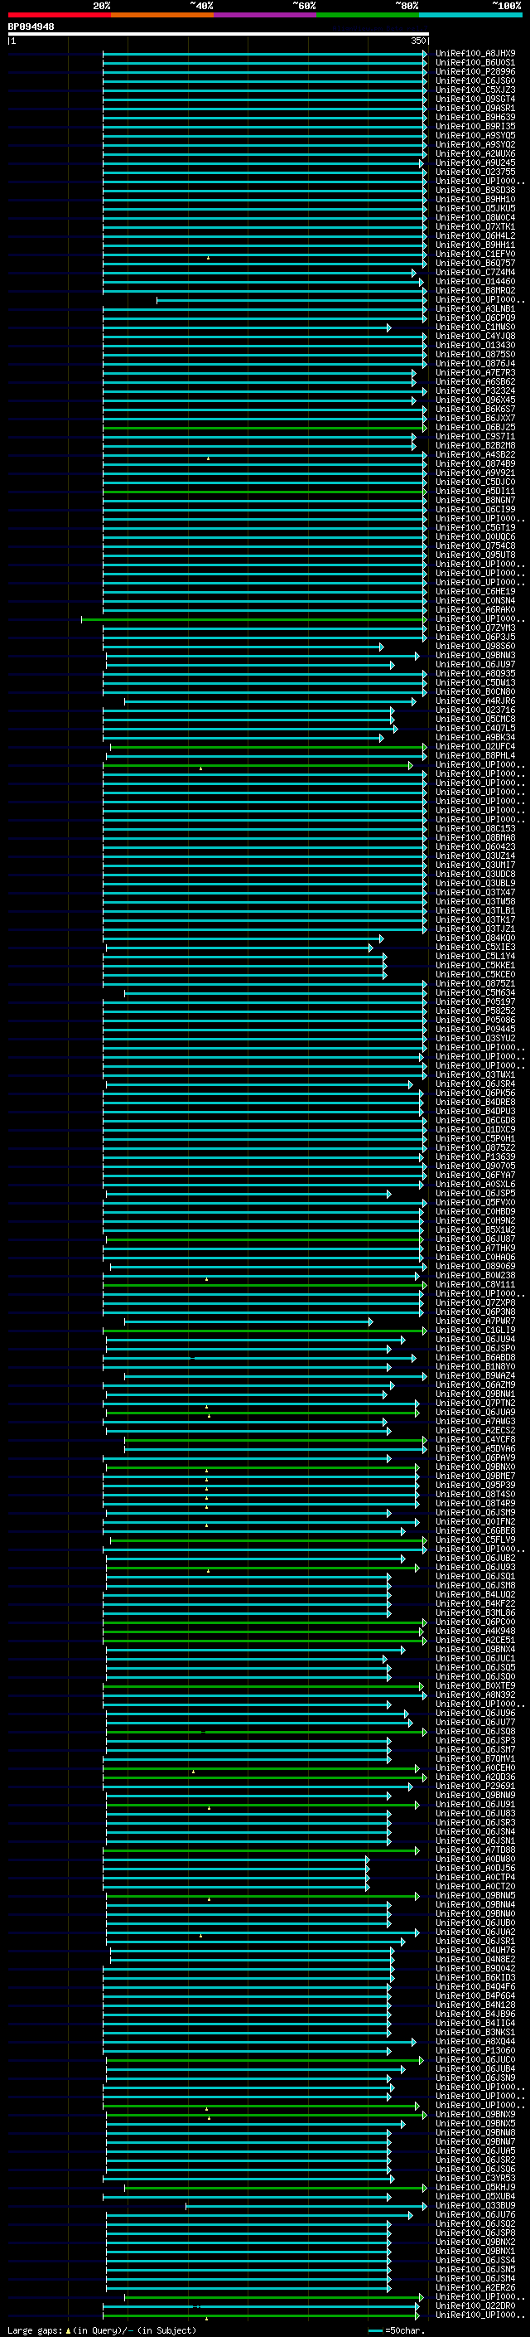
Task: Open hit UniRef100_O23755
Action: point(475,172)
